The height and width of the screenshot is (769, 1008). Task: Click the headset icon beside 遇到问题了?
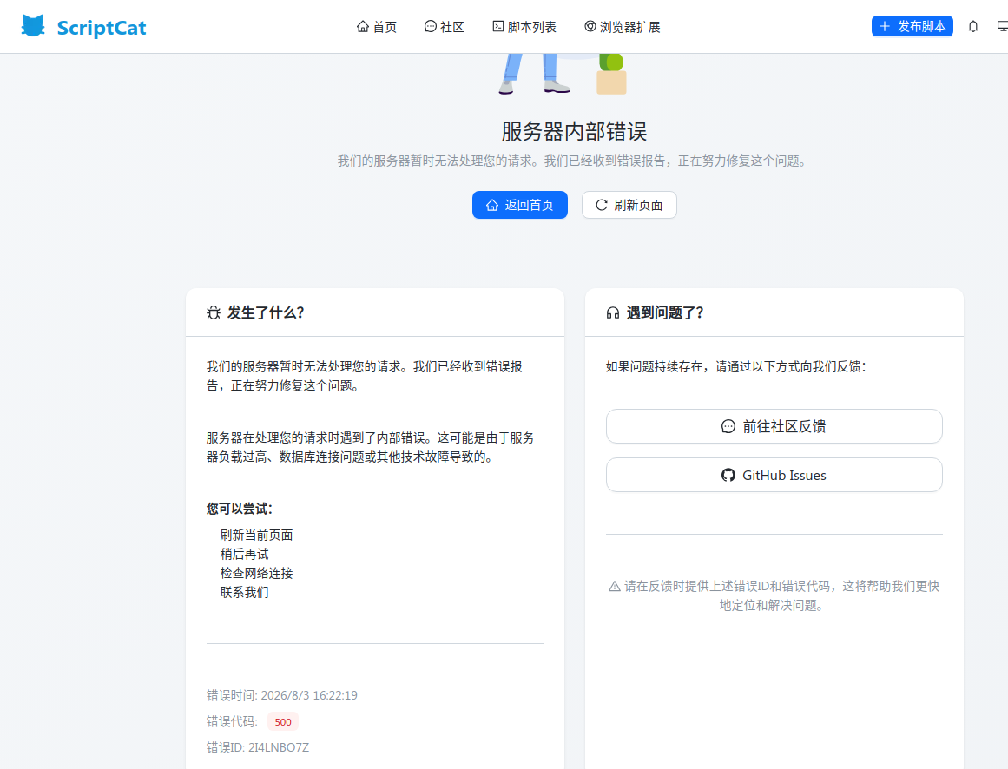[613, 312]
